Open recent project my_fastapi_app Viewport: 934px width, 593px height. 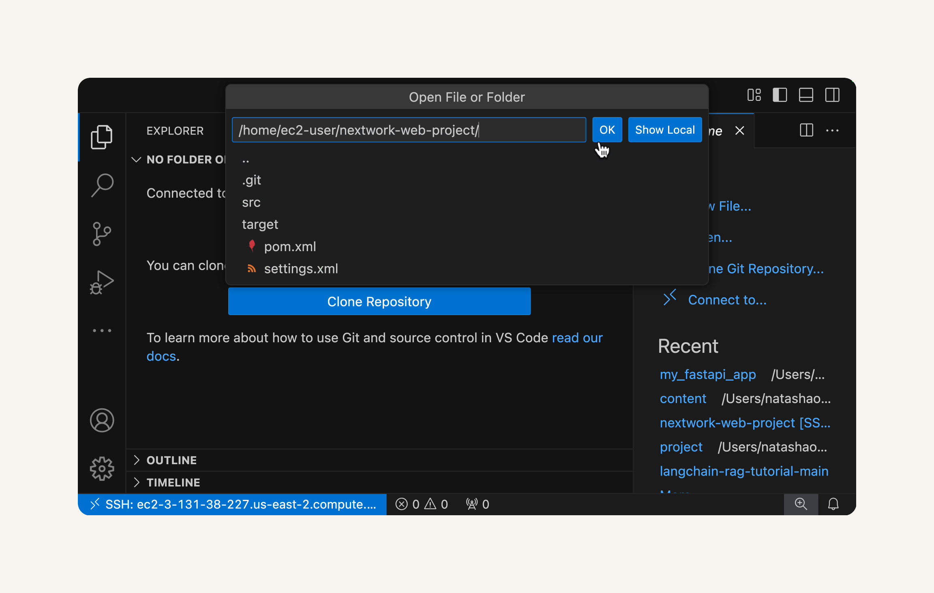(708, 374)
